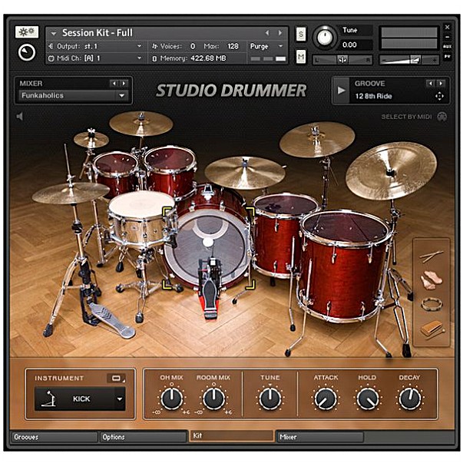This screenshot has width=463, height=463.
Task: Adjust the pan slider L-R
Action: point(342,60)
